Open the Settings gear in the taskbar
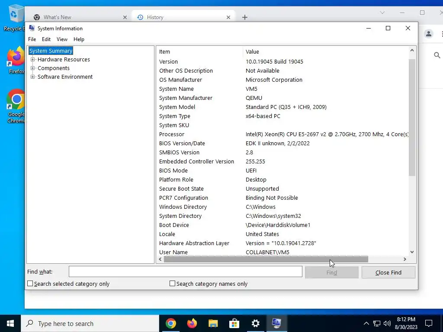443x332 pixels. click(x=255, y=323)
